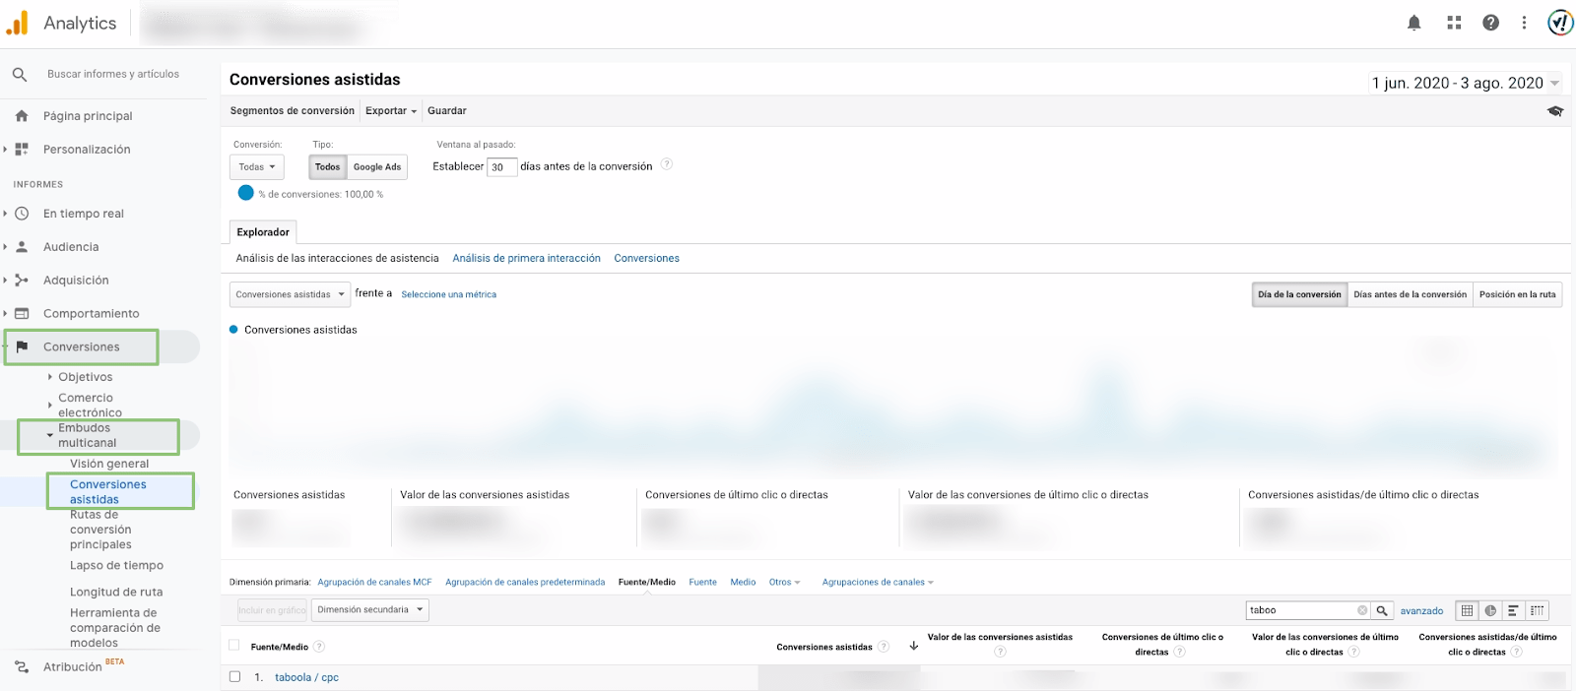
Task: Clear the 'taboo' search filter with the X
Action: click(1362, 610)
